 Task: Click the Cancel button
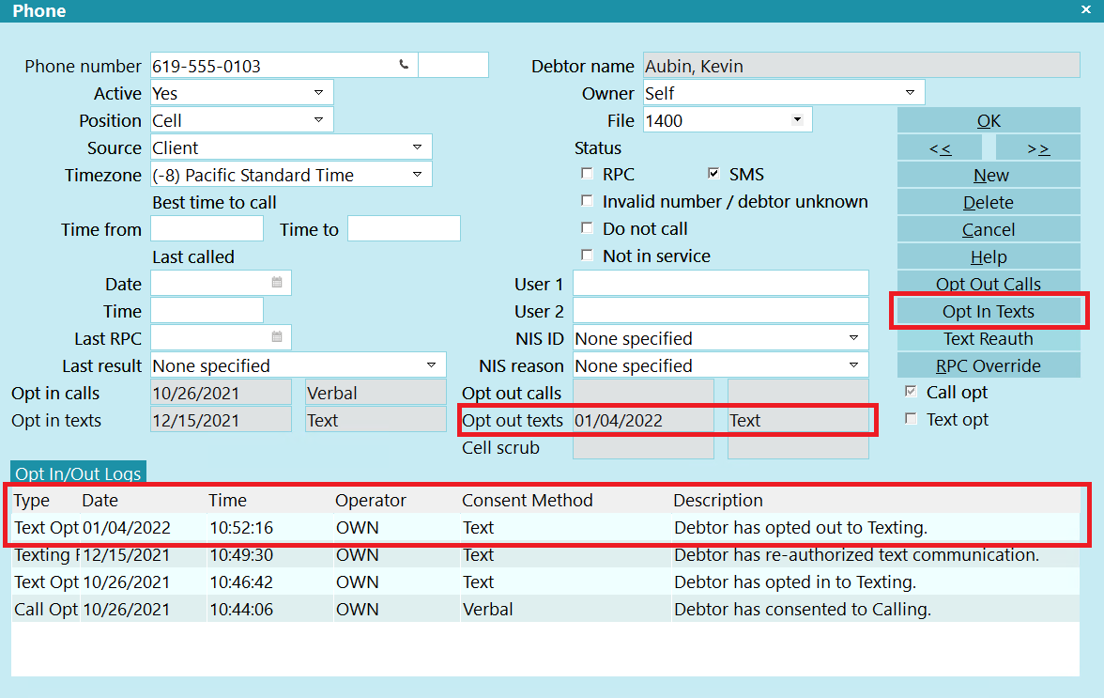point(989,229)
